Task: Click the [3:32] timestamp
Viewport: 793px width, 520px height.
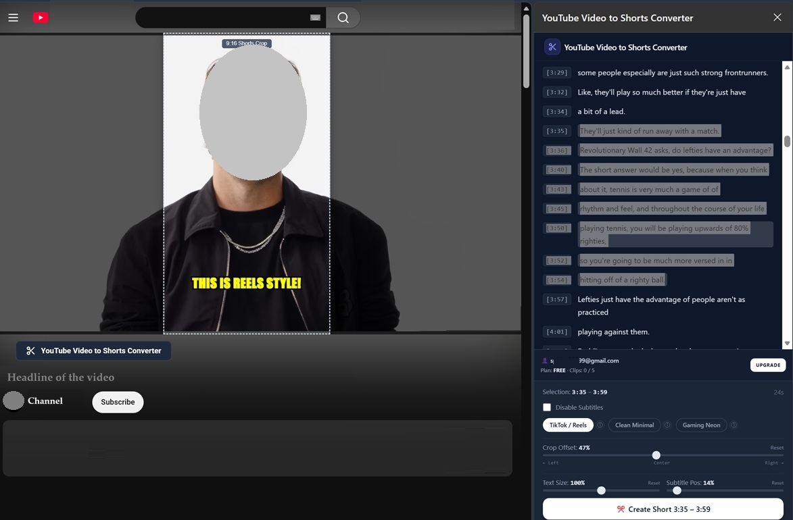Action: (x=557, y=93)
